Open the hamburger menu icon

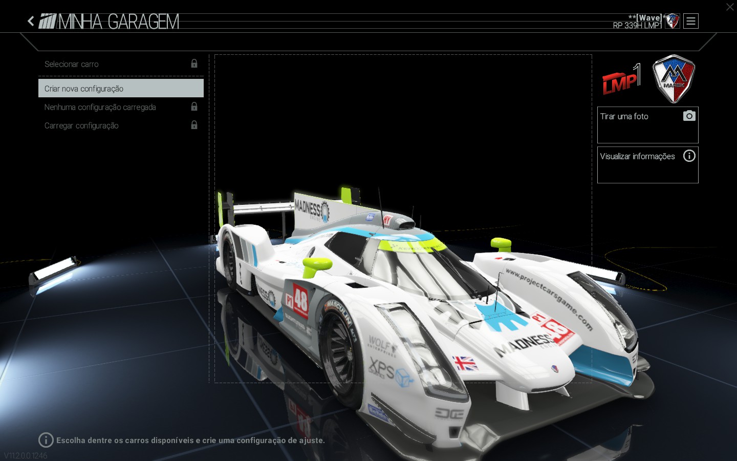click(x=691, y=21)
